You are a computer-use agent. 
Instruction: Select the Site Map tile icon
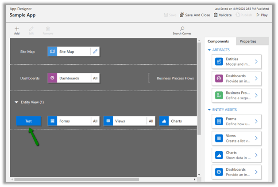point(53,52)
